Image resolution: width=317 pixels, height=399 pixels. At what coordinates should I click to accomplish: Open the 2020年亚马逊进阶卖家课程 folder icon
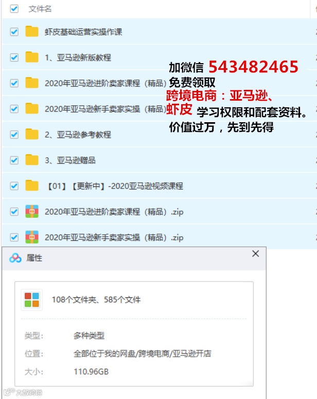[x=32, y=83]
